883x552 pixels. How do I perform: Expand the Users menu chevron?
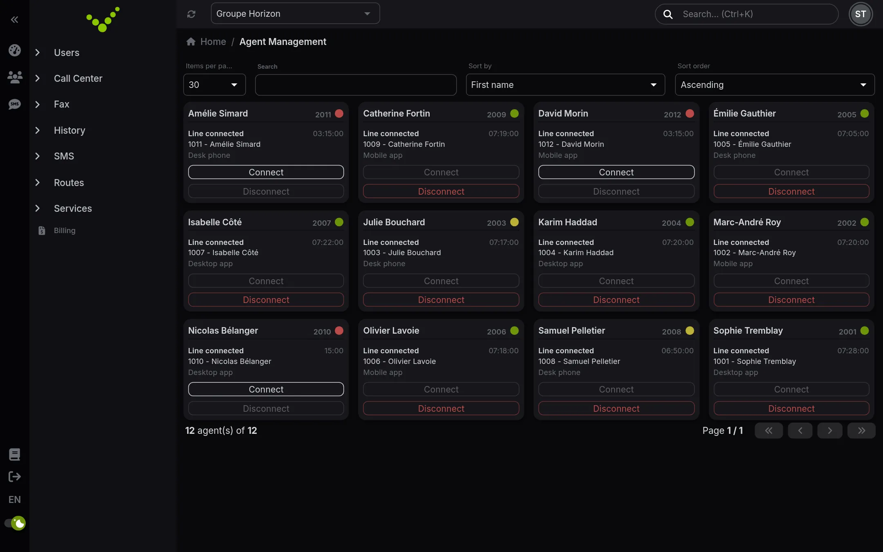tap(38, 52)
